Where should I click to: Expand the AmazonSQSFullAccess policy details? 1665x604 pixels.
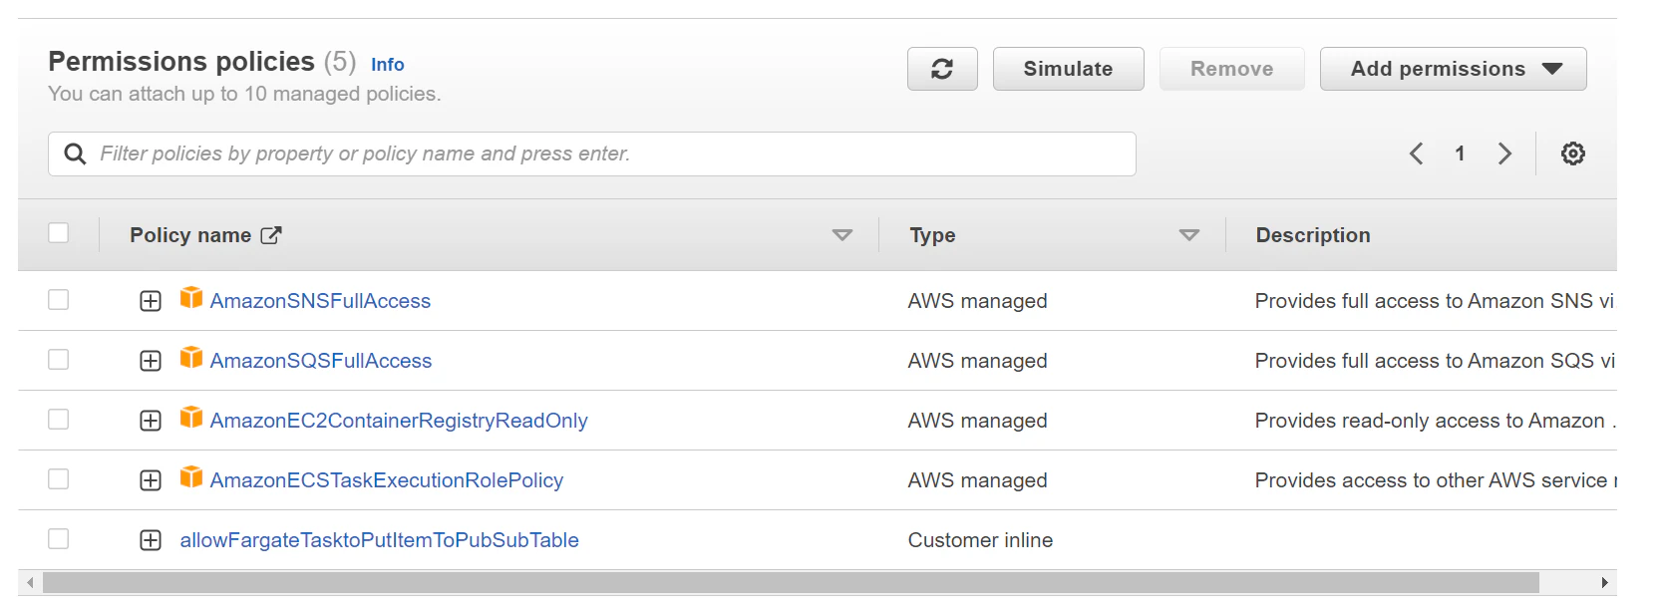click(151, 361)
